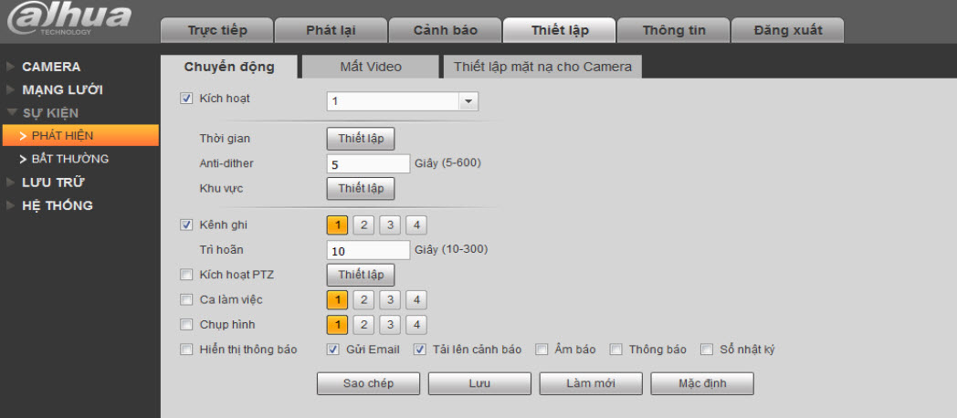
Task: Open the Phát lại top tab
Action: (x=331, y=30)
